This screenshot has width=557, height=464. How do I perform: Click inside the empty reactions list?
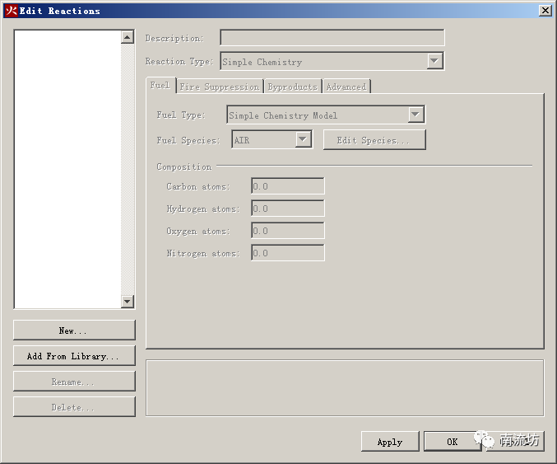tap(67, 170)
